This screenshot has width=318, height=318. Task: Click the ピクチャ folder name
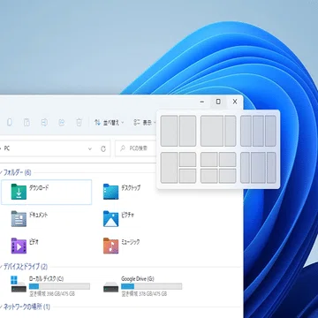(x=128, y=215)
